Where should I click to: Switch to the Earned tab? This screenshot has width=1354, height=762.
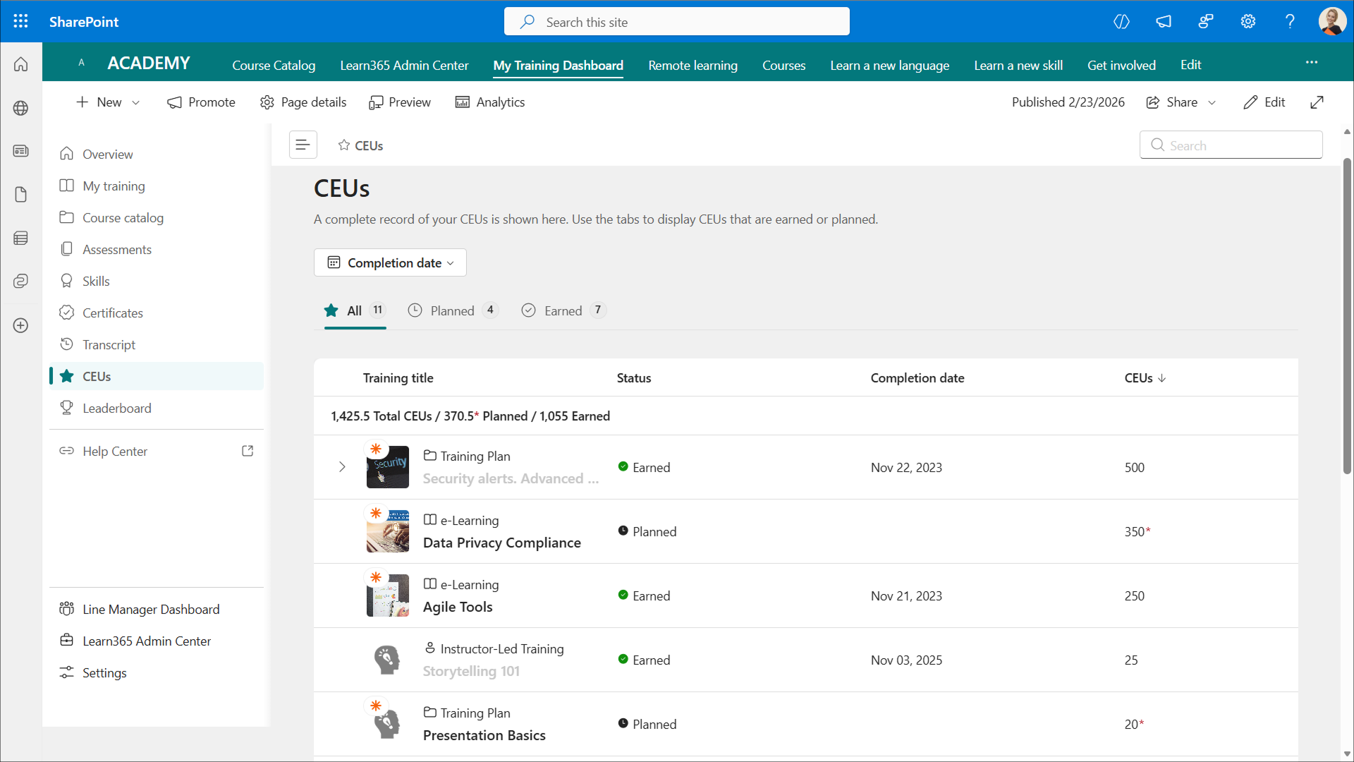(563, 310)
